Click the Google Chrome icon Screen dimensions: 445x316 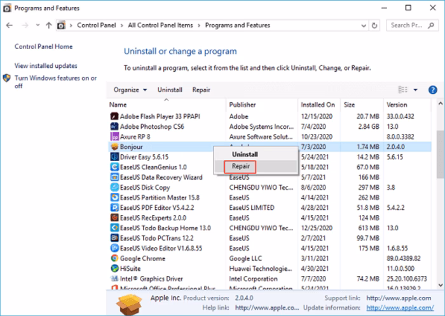(114, 258)
